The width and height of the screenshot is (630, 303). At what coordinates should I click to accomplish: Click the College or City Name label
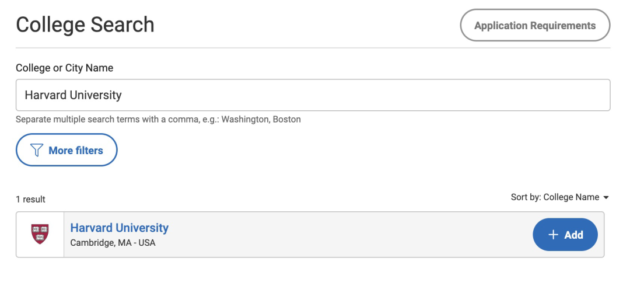pos(64,68)
